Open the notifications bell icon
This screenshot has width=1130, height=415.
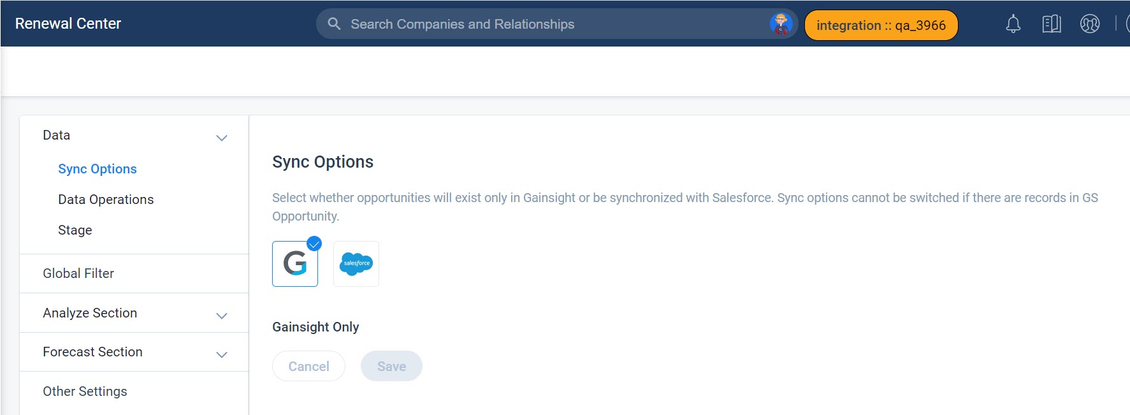pyautogui.click(x=1013, y=24)
